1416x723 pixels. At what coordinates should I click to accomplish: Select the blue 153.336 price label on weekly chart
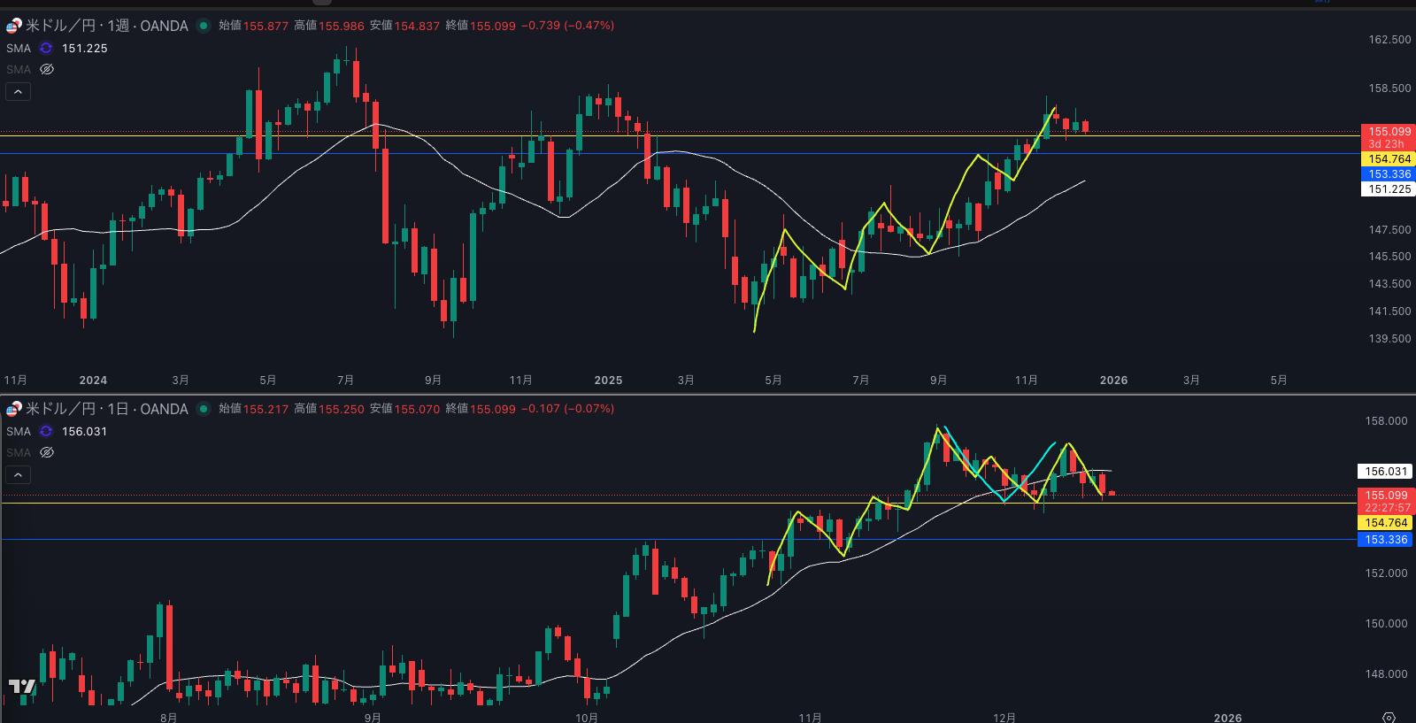click(1389, 174)
